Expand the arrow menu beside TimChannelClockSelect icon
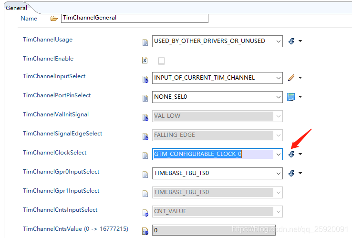This screenshot has height=238, width=352. tap(300, 154)
